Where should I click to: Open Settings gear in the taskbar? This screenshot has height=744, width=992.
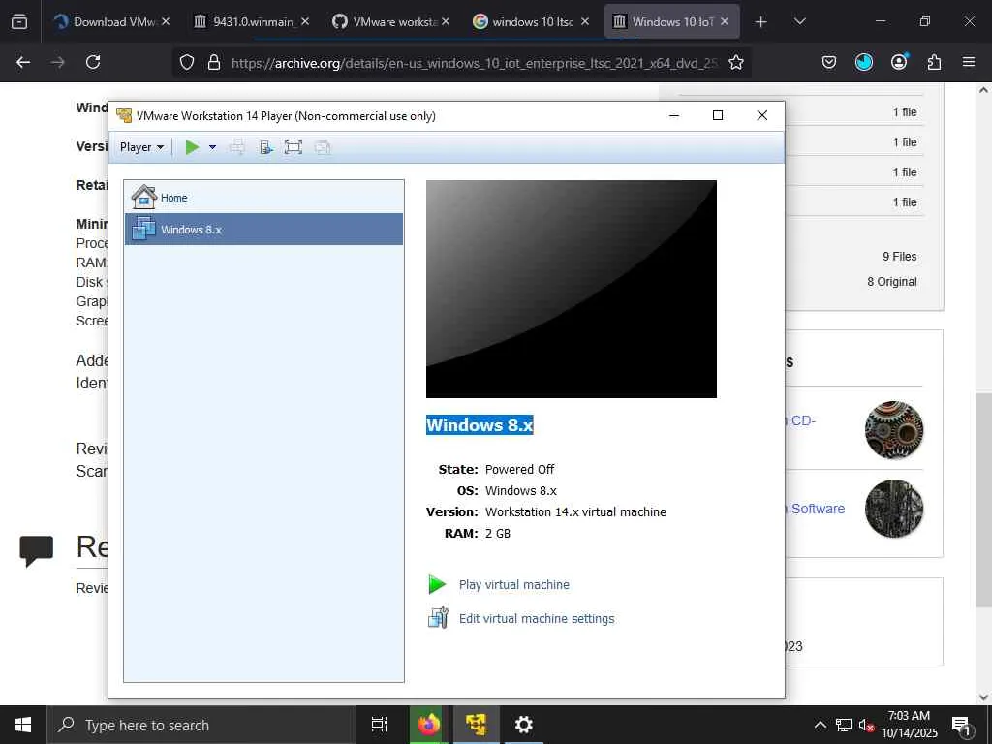click(523, 725)
